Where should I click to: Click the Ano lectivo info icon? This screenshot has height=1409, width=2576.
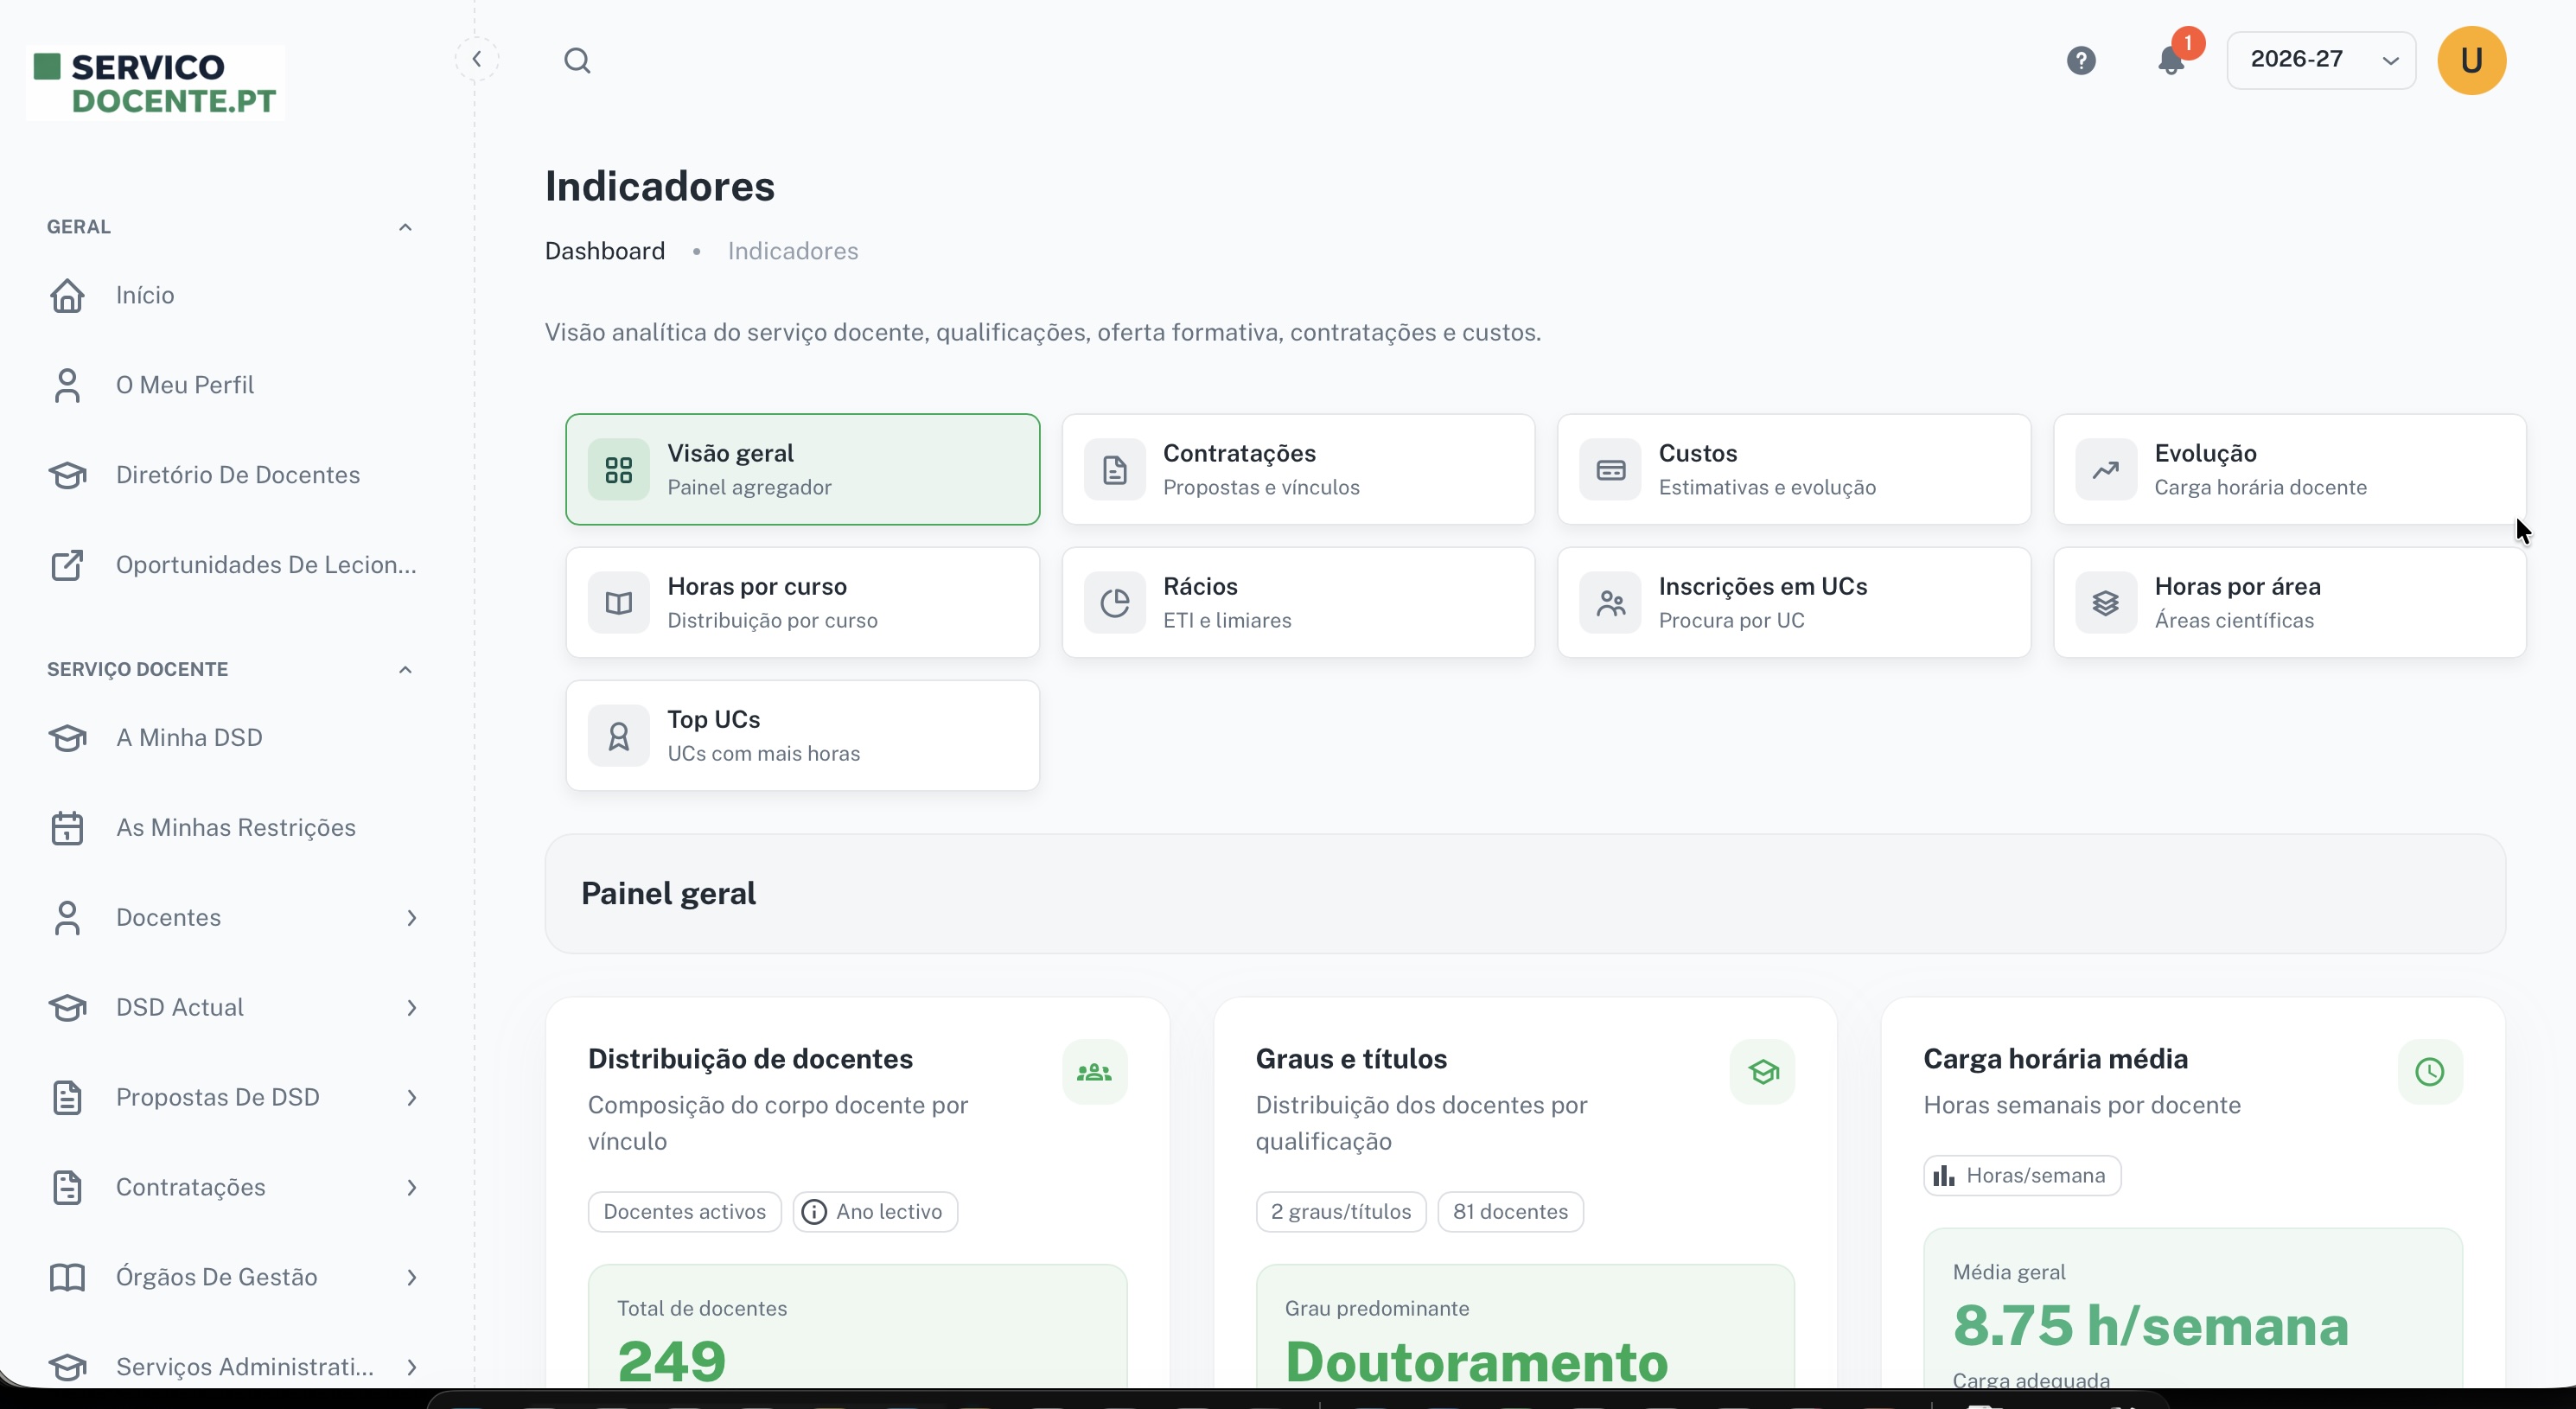pyautogui.click(x=815, y=1211)
